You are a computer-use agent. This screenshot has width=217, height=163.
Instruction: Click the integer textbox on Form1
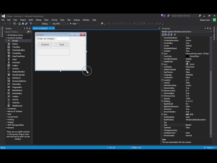pos(63,38)
